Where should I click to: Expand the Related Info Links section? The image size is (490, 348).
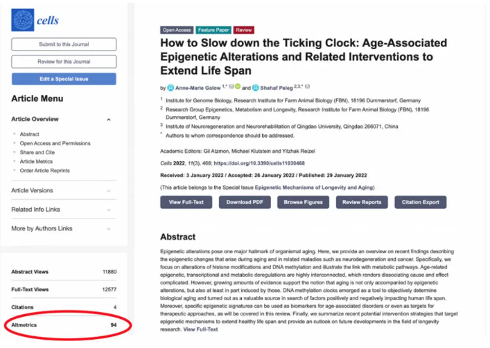pyautogui.click(x=109, y=210)
